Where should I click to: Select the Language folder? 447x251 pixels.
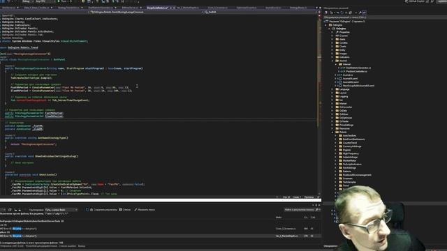342,89
